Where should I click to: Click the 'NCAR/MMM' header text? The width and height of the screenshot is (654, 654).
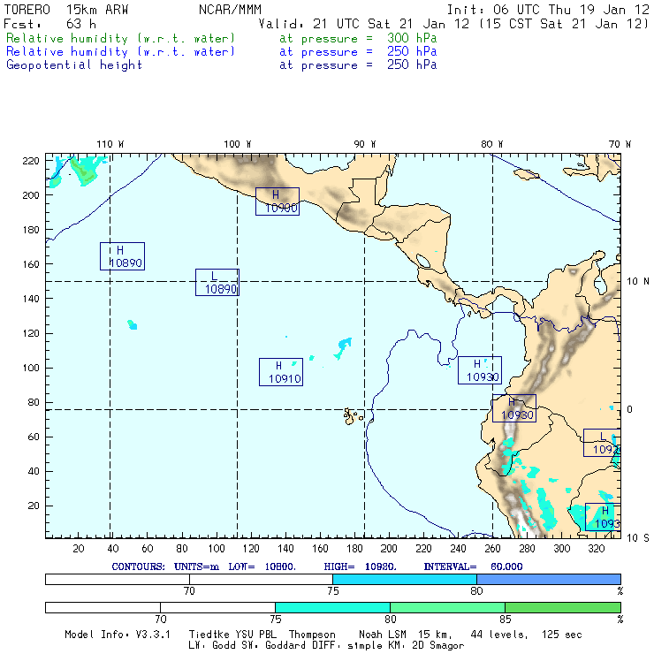pos(230,10)
